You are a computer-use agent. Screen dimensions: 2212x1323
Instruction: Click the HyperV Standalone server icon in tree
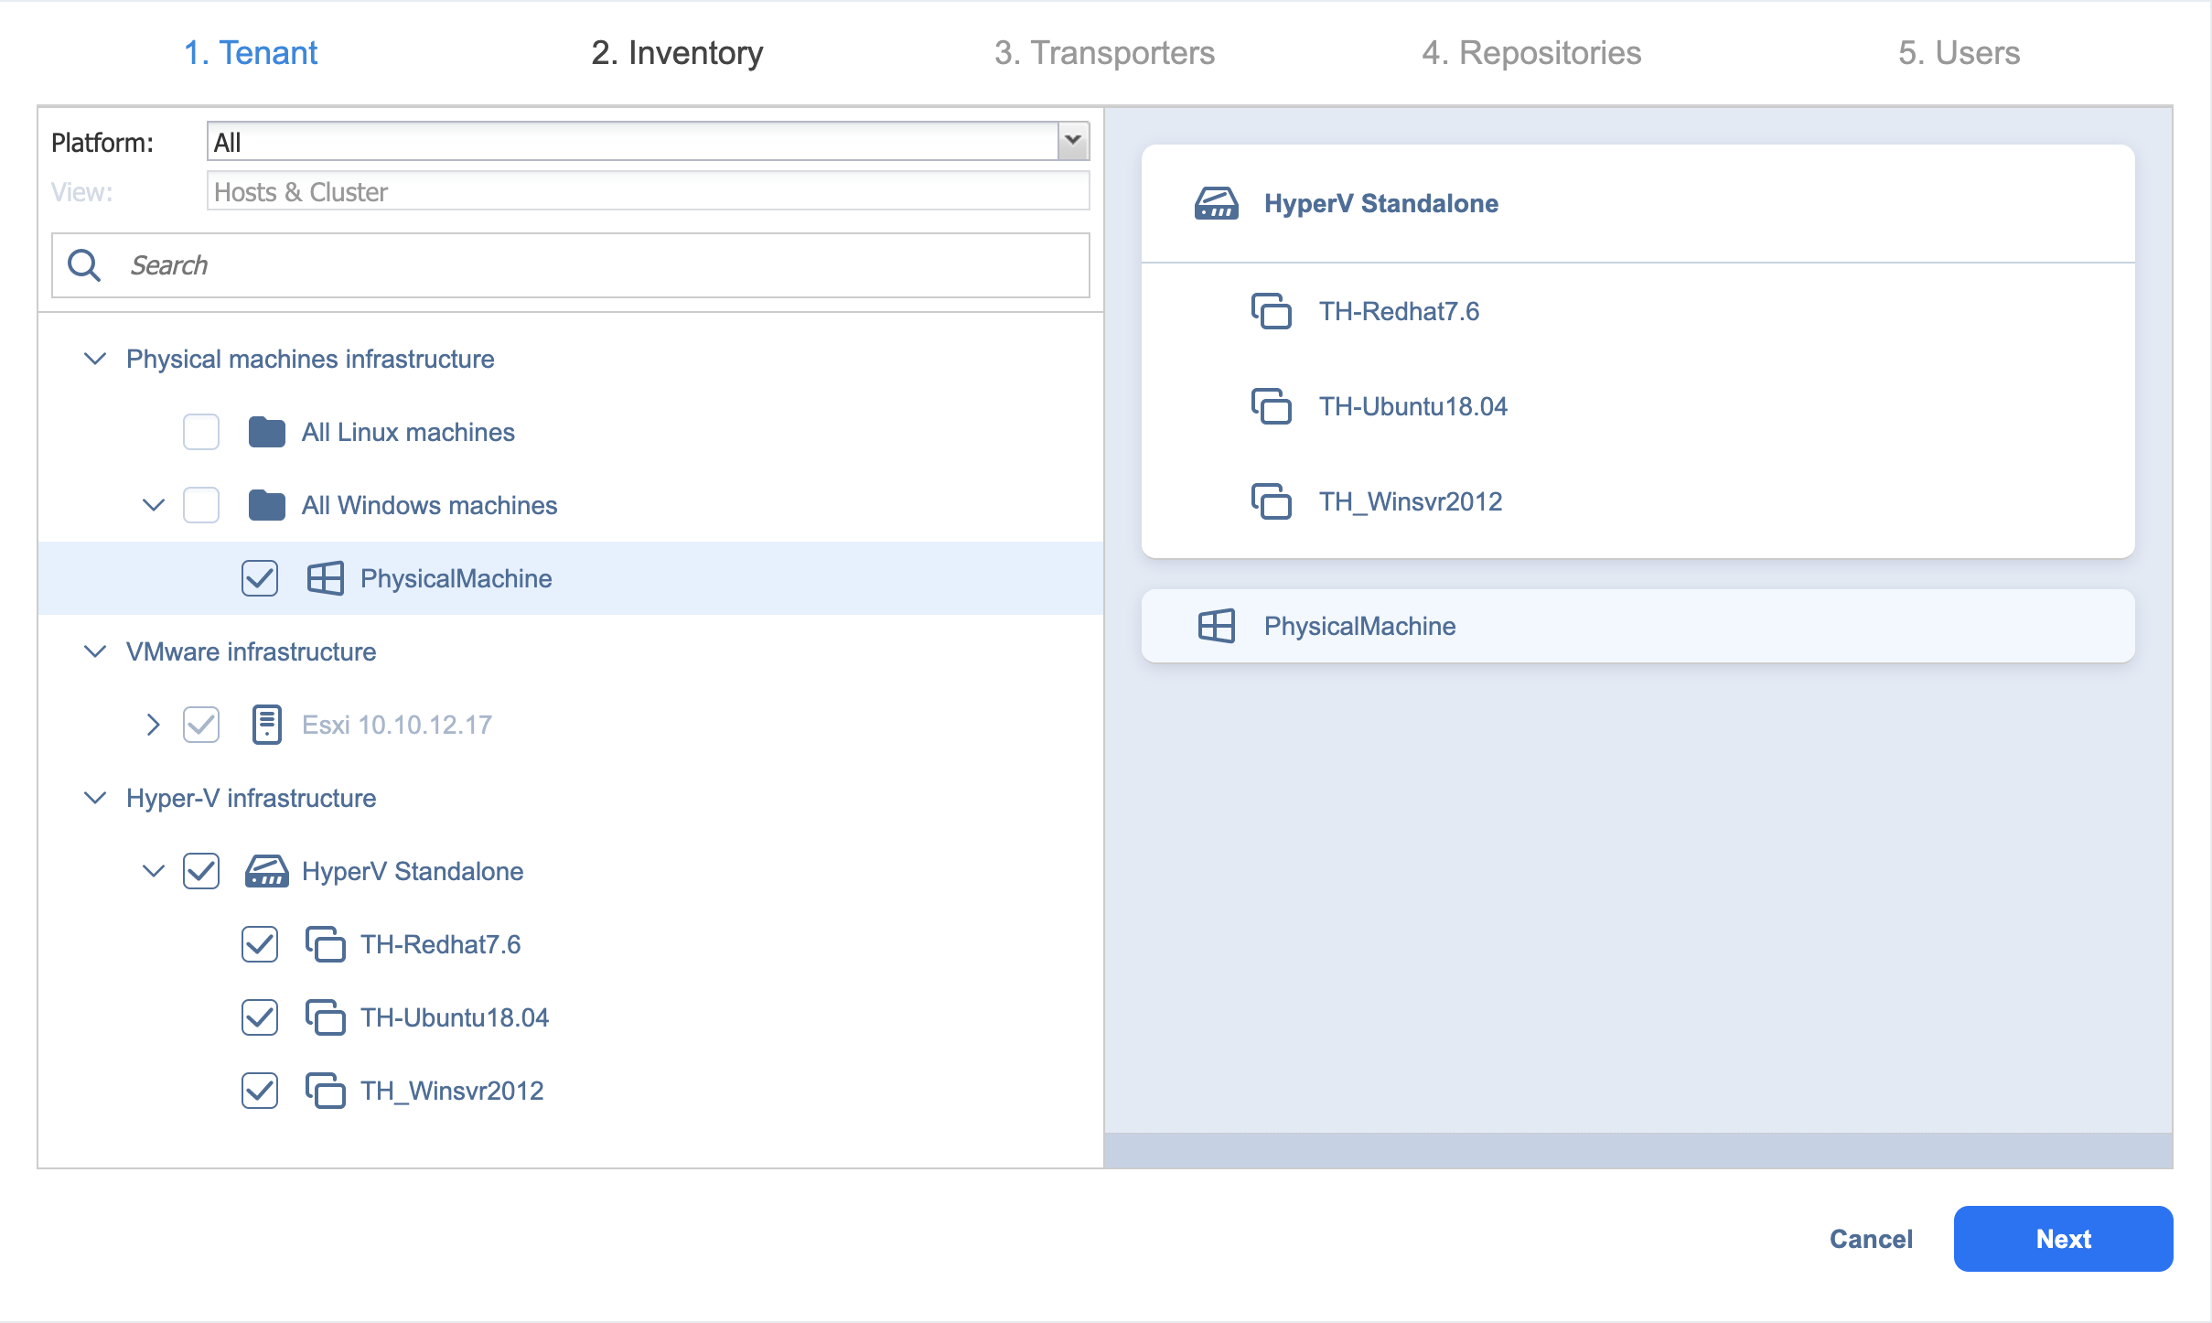tap(267, 871)
